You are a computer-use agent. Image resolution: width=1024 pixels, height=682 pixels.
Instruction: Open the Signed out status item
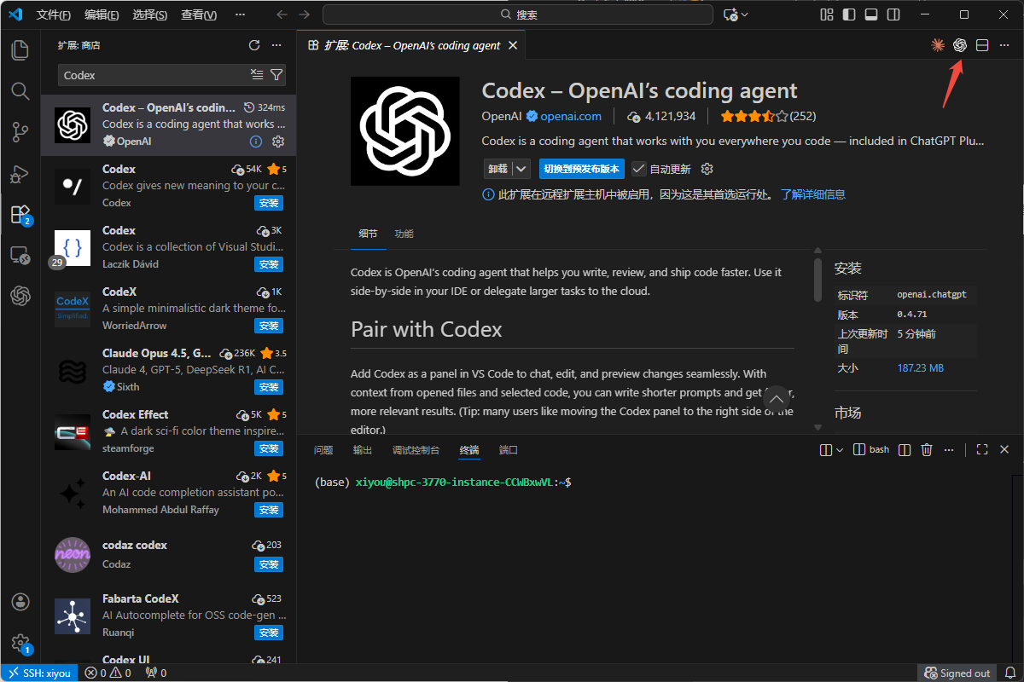[957, 673]
